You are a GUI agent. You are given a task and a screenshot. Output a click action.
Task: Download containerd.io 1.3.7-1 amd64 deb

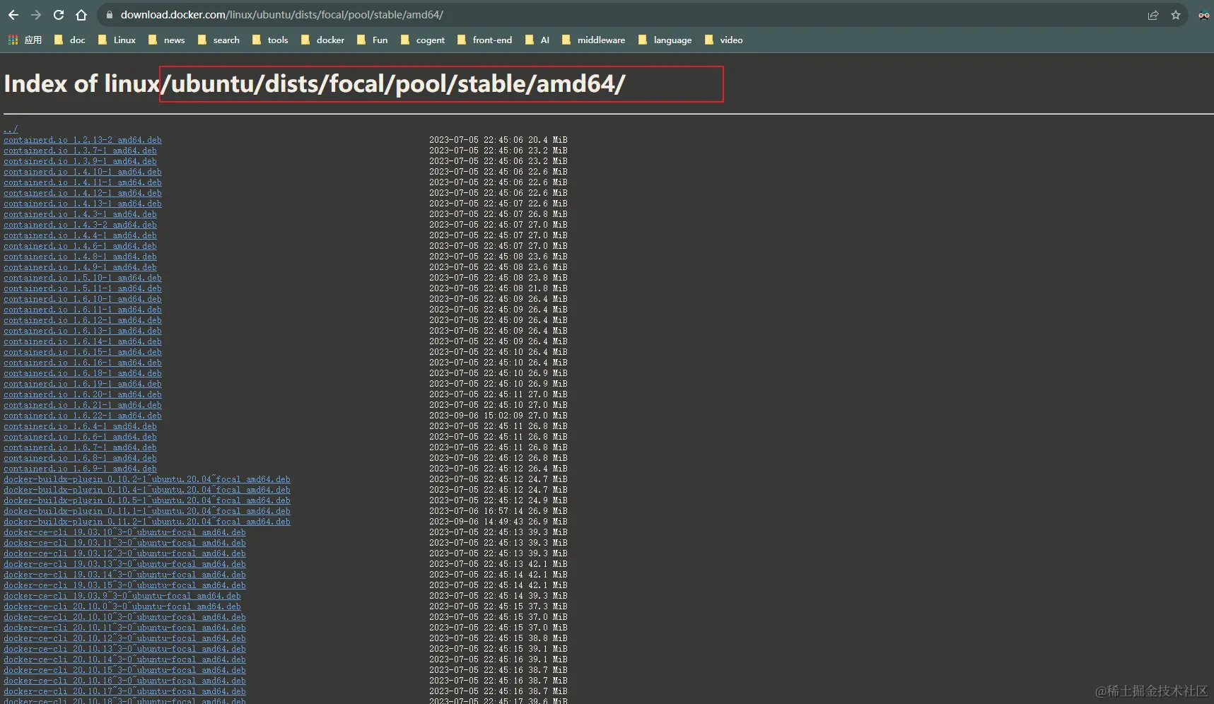click(x=80, y=151)
